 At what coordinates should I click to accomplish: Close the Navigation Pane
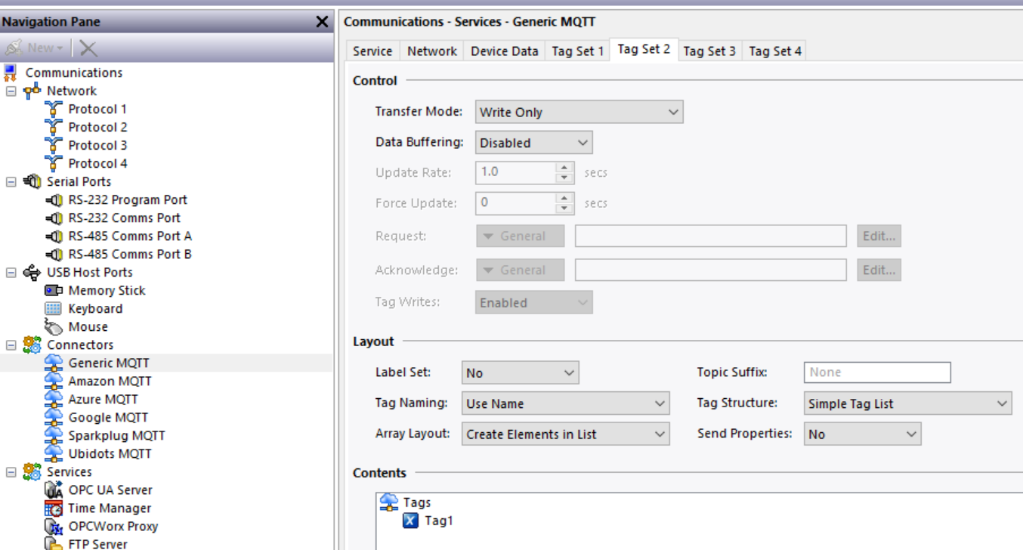323,22
